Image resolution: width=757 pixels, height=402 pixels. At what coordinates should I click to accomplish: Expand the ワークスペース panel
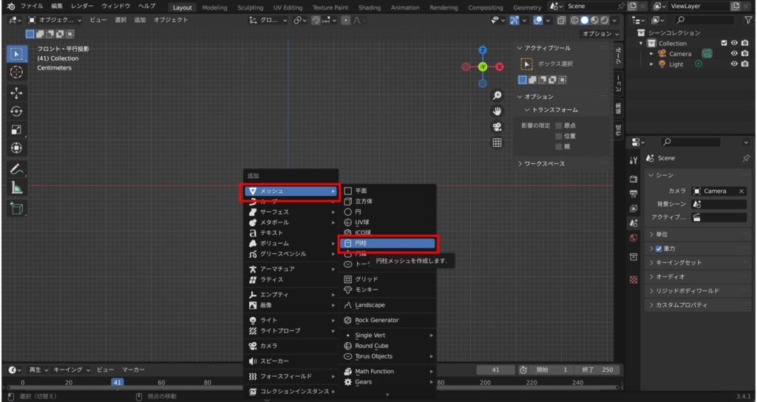(x=541, y=163)
